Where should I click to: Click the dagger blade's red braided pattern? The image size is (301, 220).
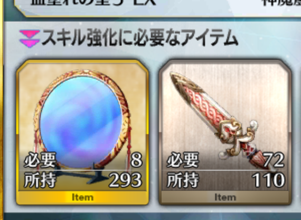203,108
